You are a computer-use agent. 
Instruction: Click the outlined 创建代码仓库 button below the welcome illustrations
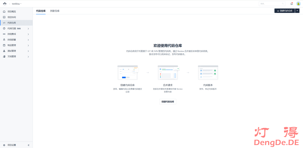(x=167, y=102)
